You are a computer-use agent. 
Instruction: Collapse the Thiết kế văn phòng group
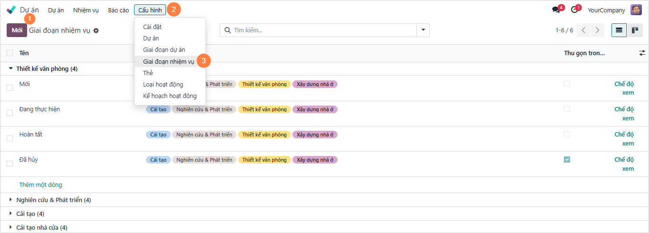coord(11,68)
